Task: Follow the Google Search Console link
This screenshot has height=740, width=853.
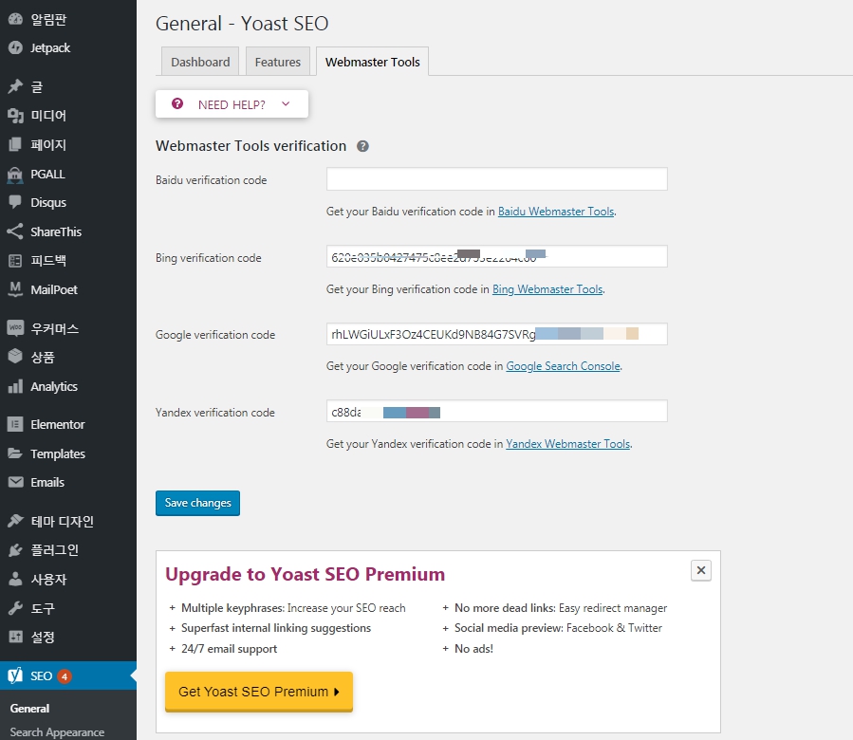Action: pyautogui.click(x=563, y=366)
